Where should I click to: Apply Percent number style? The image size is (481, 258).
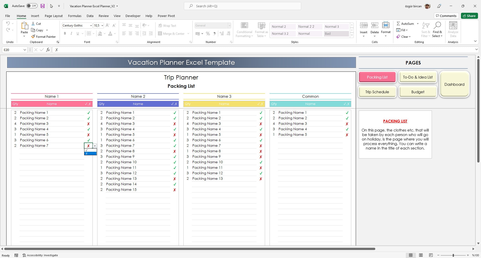[x=208, y=33]
